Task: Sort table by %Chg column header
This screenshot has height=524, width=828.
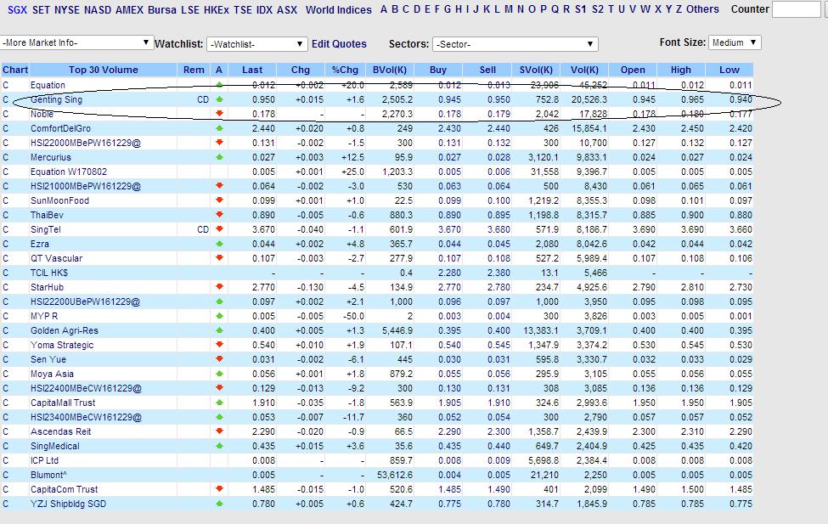Action: pos(345,70)
